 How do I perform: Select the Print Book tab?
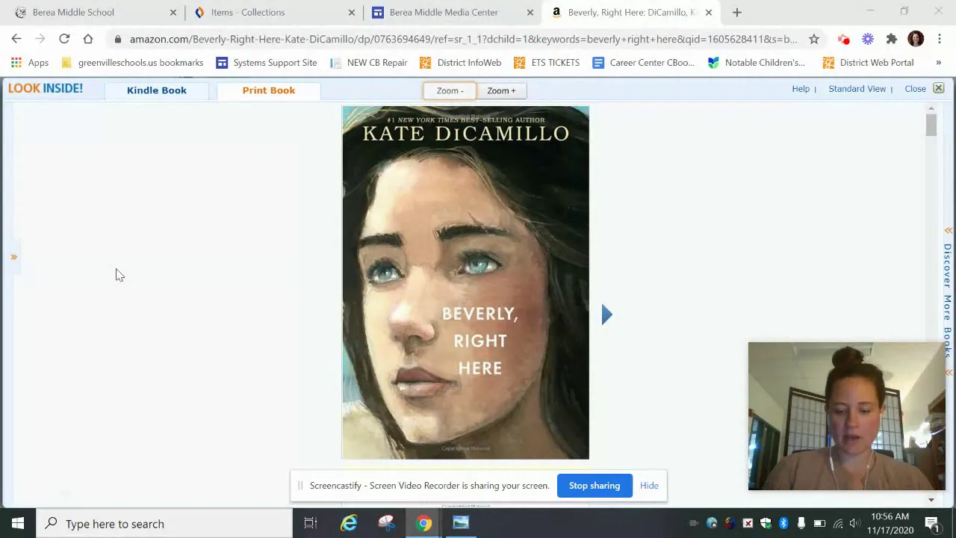pos(269,90)
